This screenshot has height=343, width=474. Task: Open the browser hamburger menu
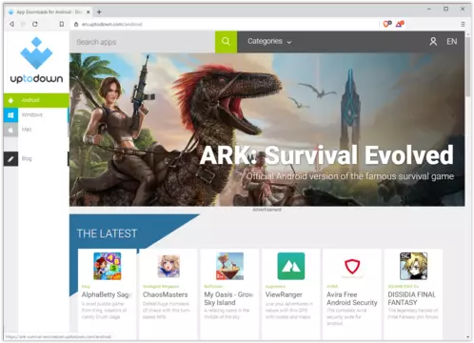coord(463,24)
